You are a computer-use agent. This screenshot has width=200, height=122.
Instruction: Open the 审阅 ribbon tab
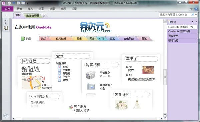pos(63,9)
